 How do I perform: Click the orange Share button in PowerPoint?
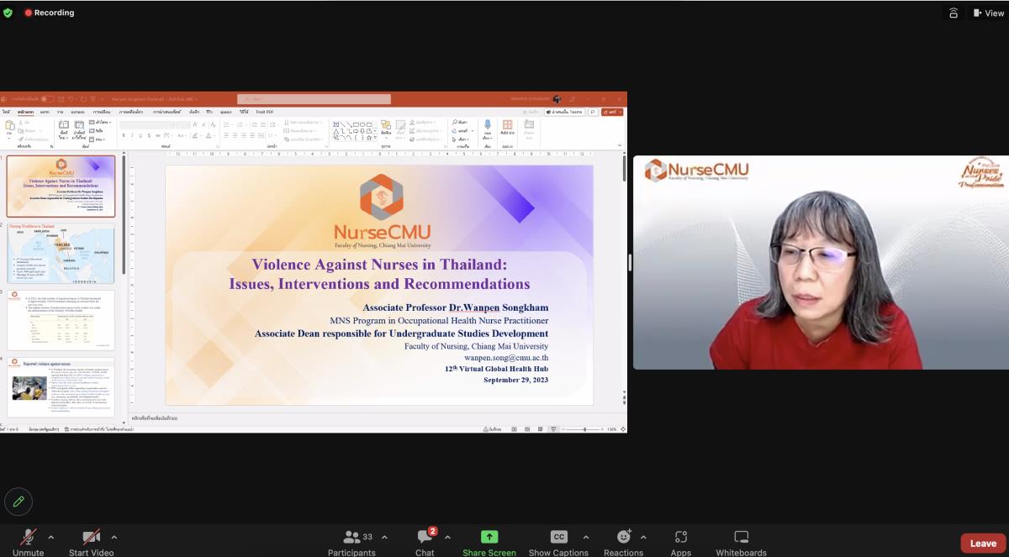(x=613, y=112)
